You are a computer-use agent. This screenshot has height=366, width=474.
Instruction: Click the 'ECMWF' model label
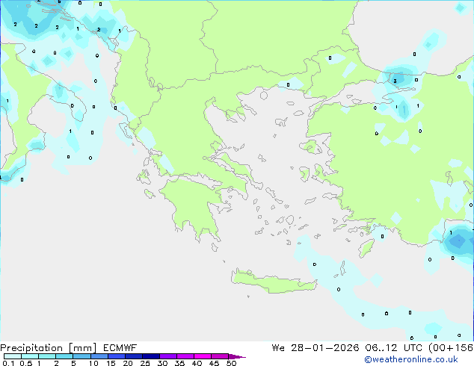120,348
